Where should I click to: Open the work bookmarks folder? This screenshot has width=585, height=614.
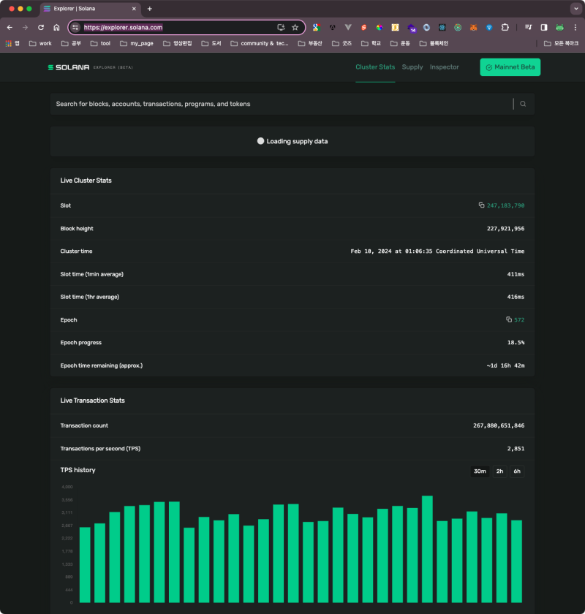(x=40, y=43)
